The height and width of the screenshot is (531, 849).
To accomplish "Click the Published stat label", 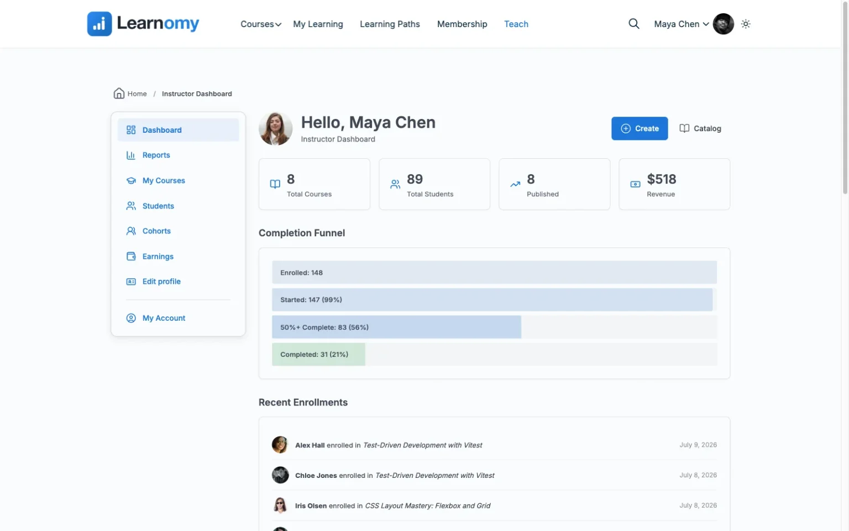I will point(543,194).
